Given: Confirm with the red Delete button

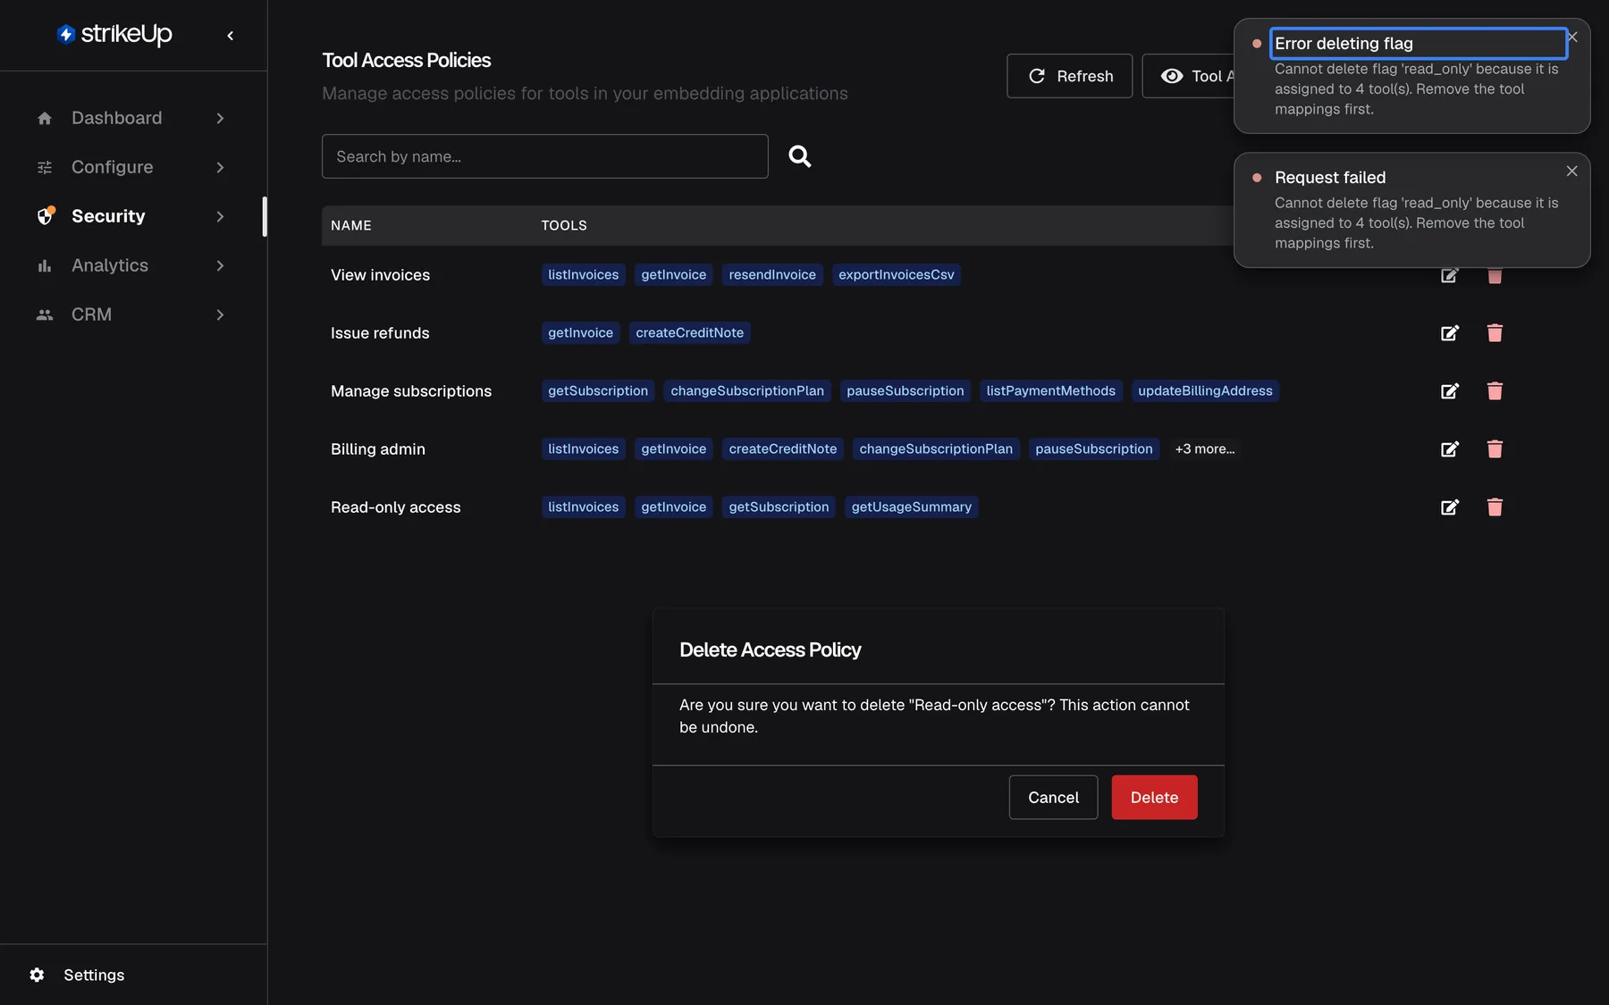Looking at the screenshot, I should [1154, 797].
